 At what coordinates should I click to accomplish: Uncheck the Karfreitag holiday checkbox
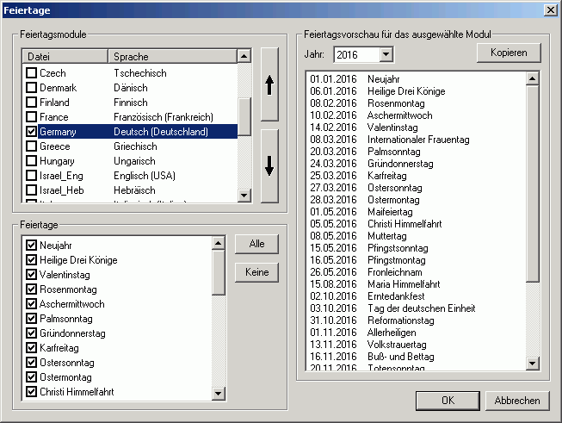tap(32, 348)
